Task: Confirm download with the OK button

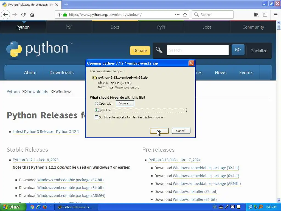Action: click(159, 131)
